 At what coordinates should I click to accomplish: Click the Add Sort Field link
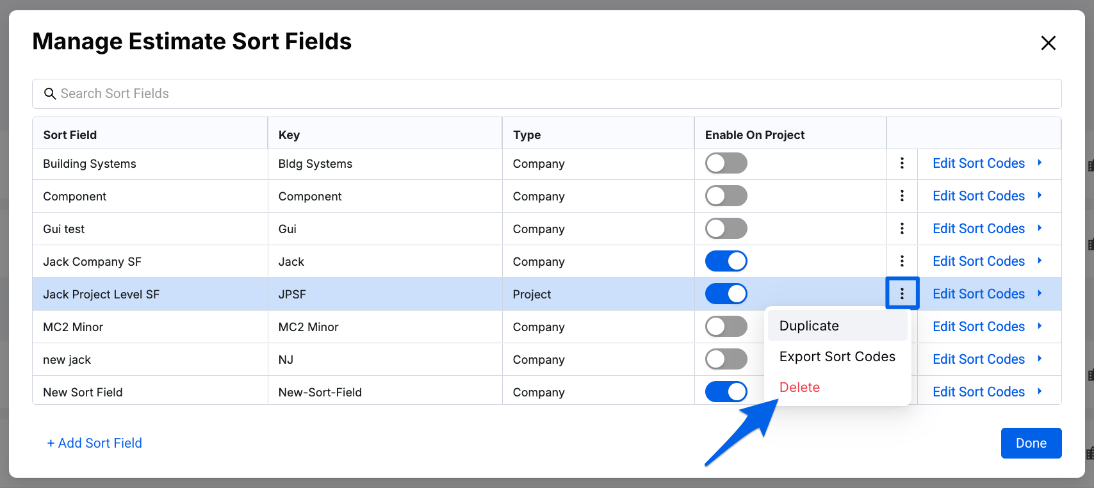[x=95, y=443]
